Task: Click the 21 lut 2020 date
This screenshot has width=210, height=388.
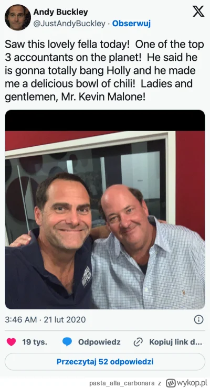Action: point(65,319)
